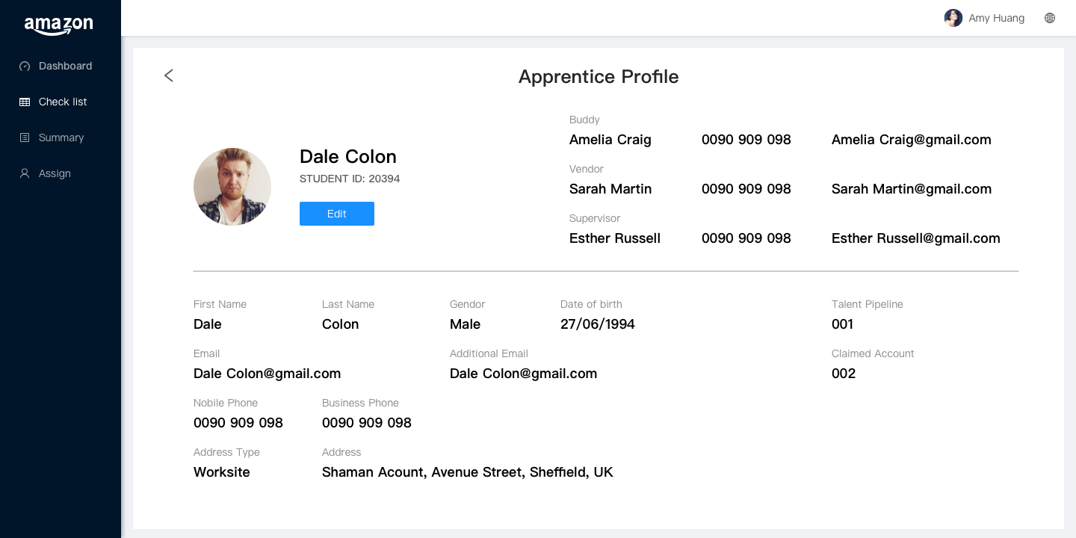This screenshot has height=538, width=1076.
Task: Click the Summary document icon
Action: coord(25,137)
